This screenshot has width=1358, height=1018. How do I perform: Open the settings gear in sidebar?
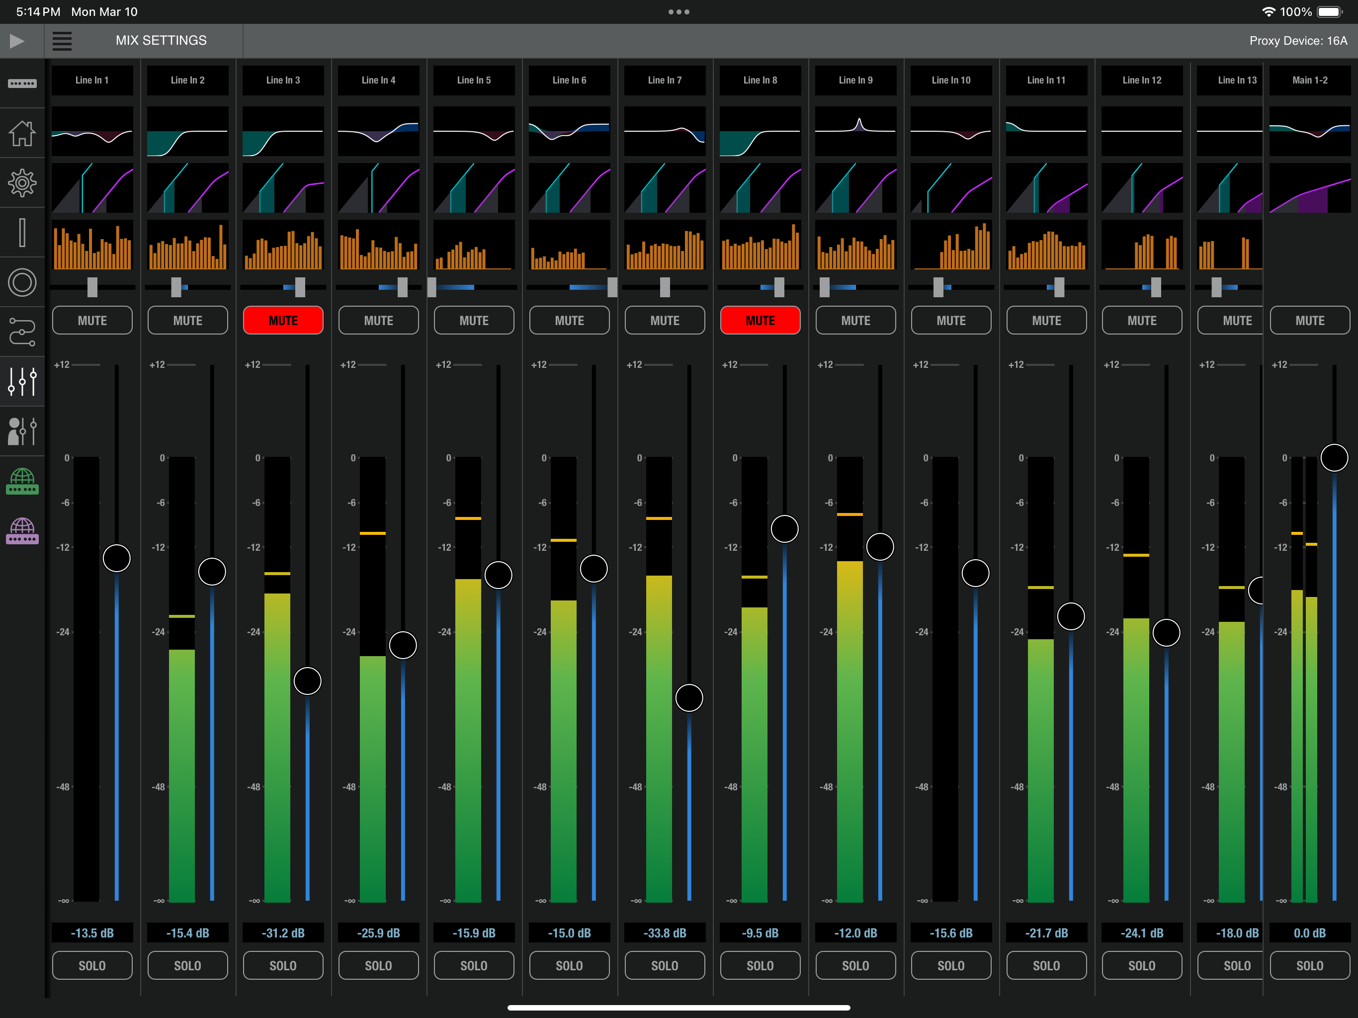(22, 183)
